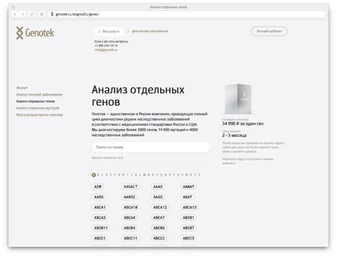337x257 pixels.
Task: Pick the ABCA7 gene chip
Action: coord(159,217)
